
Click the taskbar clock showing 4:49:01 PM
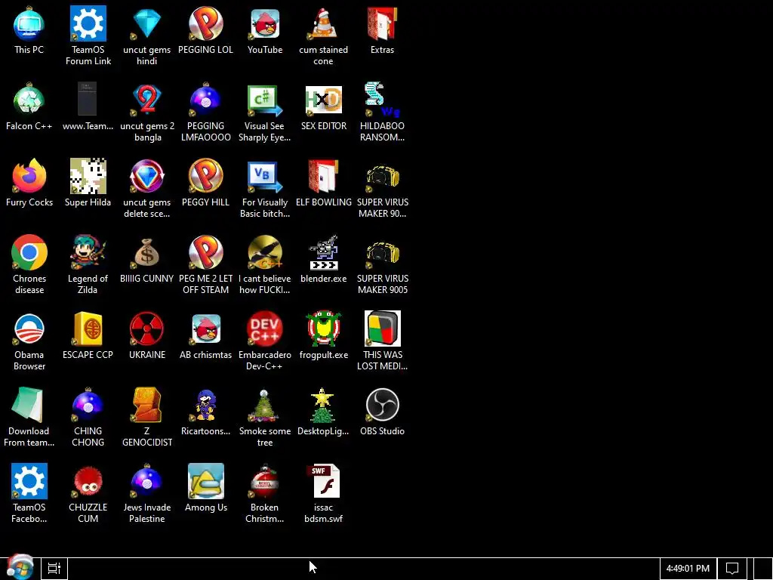[x=688, y=569]
